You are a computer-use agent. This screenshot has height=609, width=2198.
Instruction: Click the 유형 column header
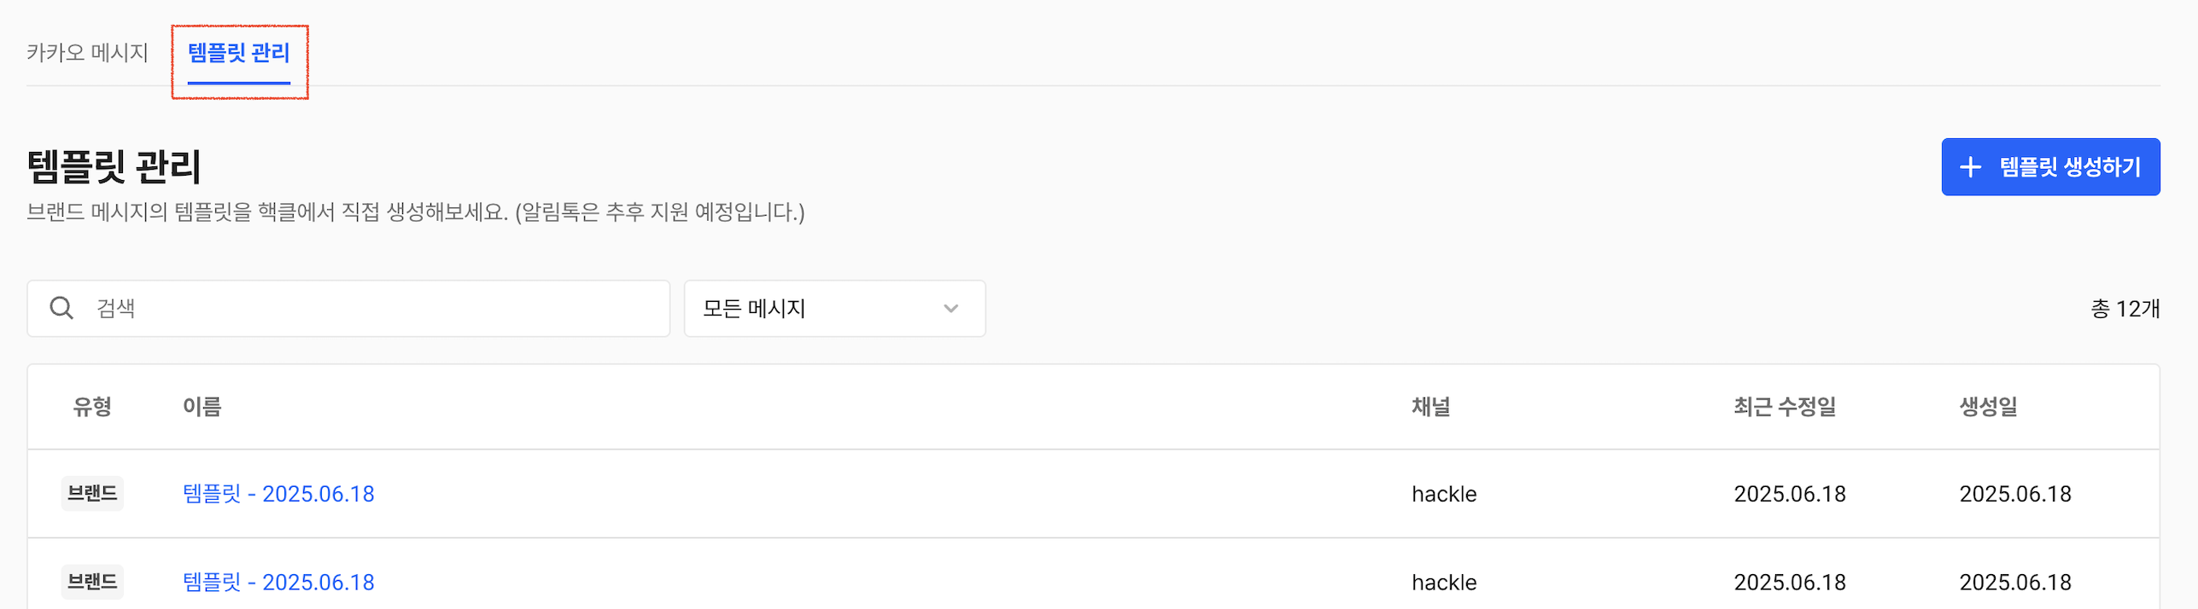tap(92, 407)
